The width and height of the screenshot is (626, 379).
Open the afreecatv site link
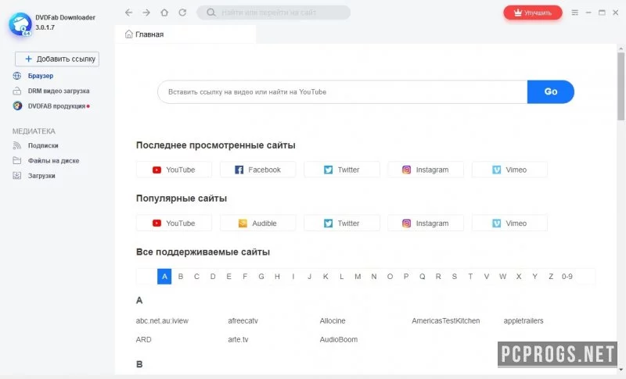pos(243,321)
